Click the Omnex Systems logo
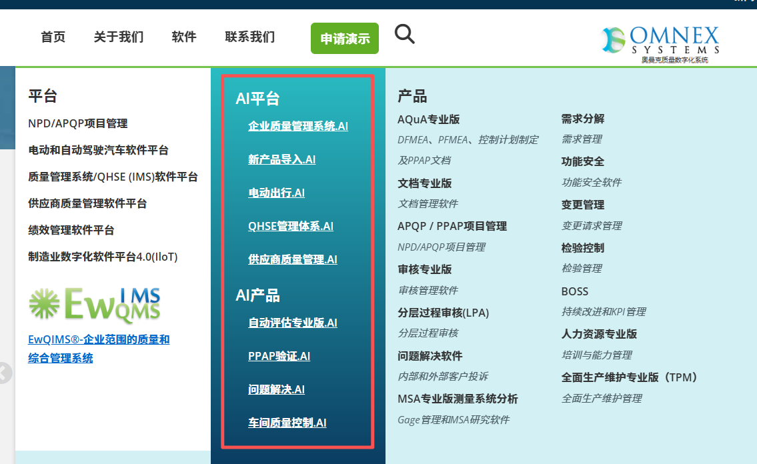This screenshot has width=757, height=464. 660,45
